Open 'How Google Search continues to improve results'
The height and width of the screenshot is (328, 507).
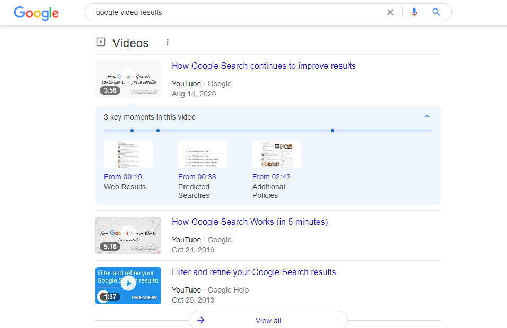pyautogui.click(x=264, y=66)
